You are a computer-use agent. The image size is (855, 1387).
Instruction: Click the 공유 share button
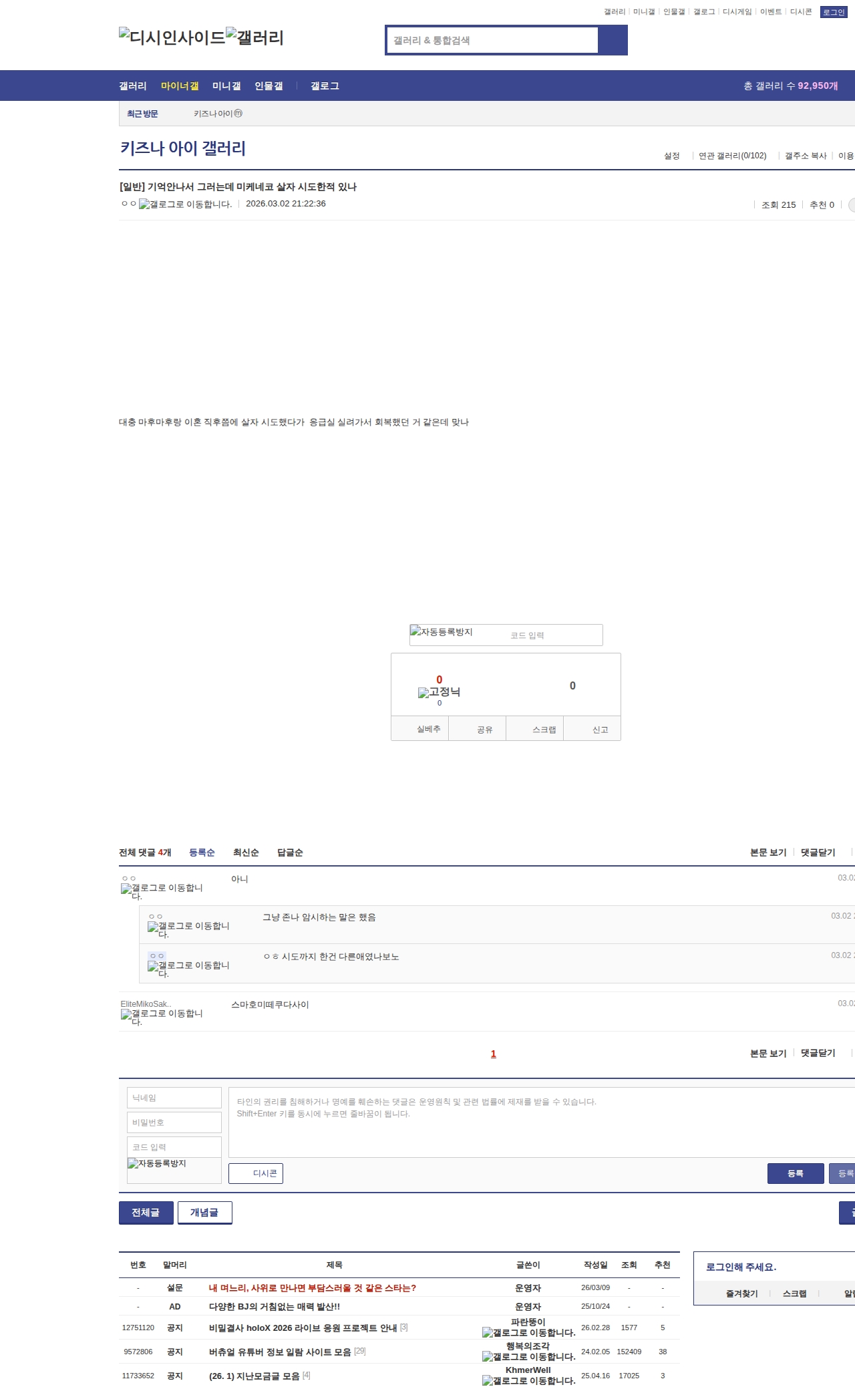click(x=477, y=729)
